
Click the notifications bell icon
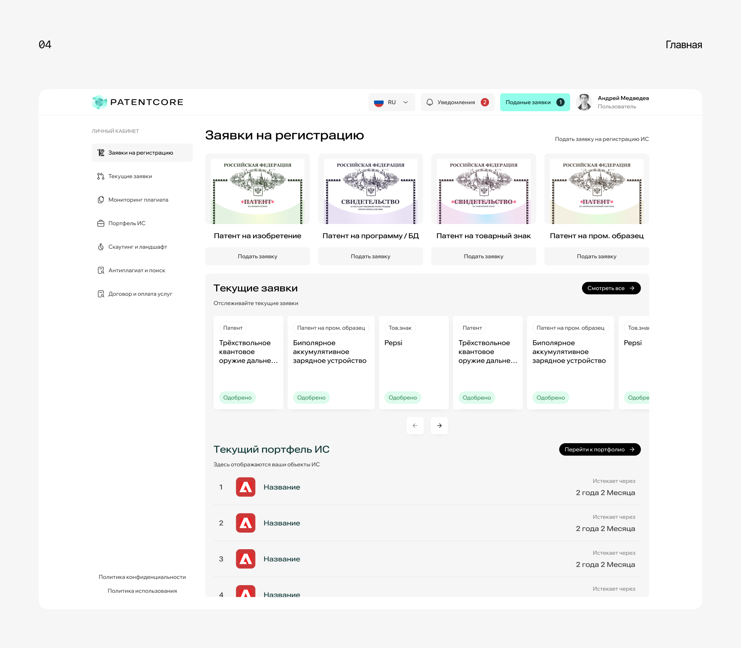430,102
